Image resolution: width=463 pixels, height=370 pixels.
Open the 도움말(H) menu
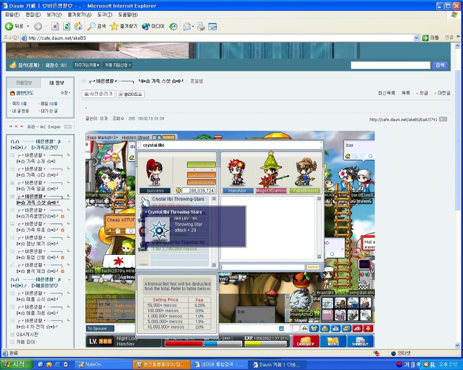(128, 14)
